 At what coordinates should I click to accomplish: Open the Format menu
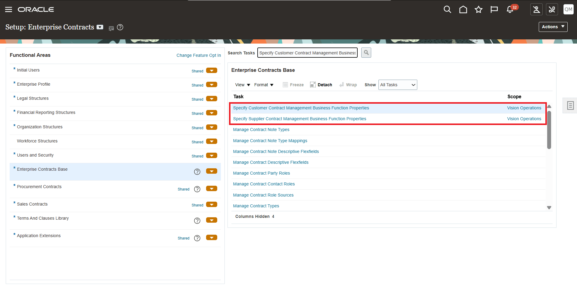[x=264, y=85]
